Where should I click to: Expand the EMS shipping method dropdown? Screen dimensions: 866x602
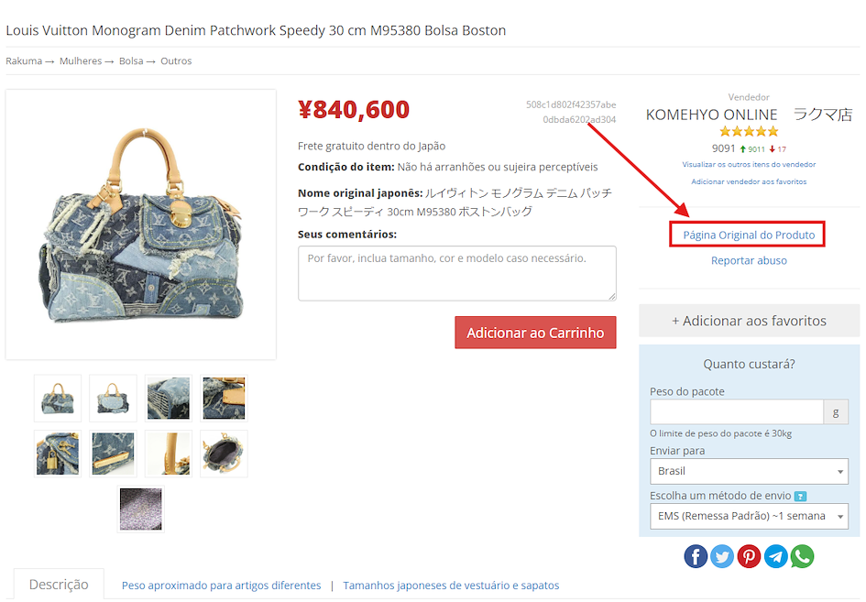coord(749,516)
